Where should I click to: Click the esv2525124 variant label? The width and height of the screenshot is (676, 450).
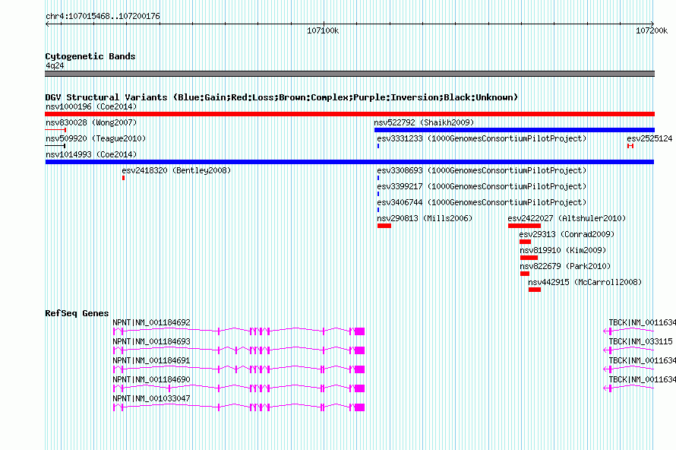(x=649, y=138)
